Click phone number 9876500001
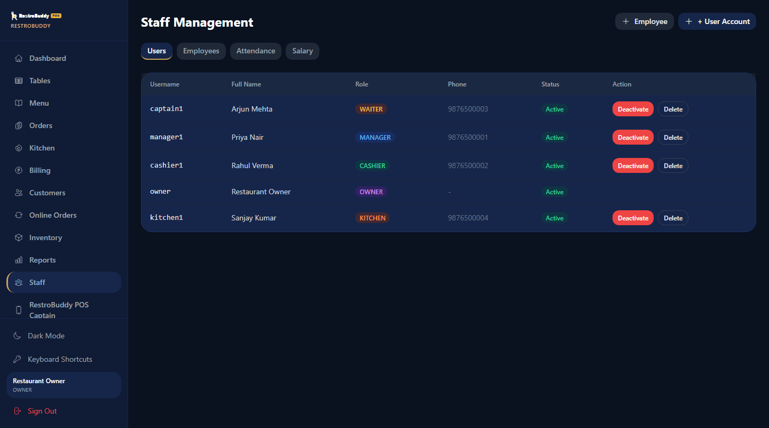769x428 pixels. pos(468,137)
